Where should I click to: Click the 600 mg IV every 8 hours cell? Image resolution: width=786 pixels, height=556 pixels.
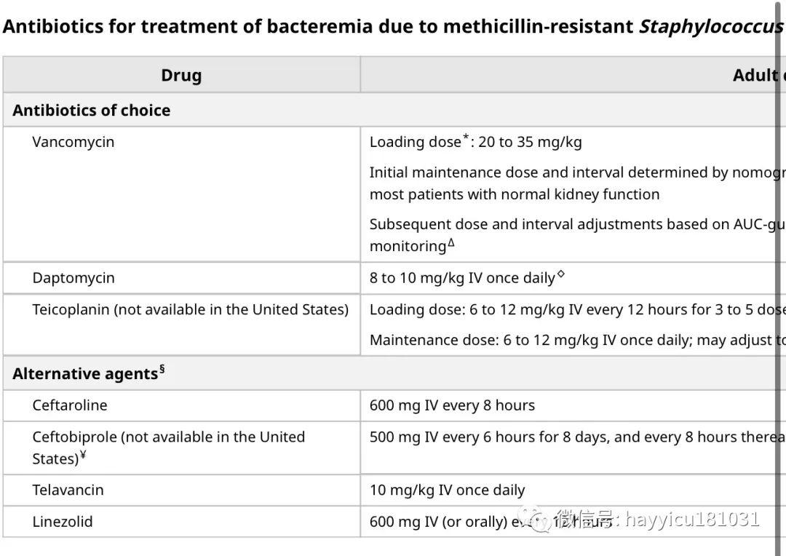[573, 405]
